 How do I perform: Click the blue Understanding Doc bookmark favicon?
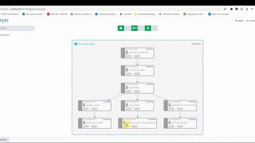pyautogui.click(x=96, y=14)
